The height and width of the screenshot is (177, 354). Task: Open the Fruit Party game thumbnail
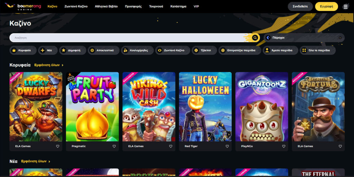92,107
